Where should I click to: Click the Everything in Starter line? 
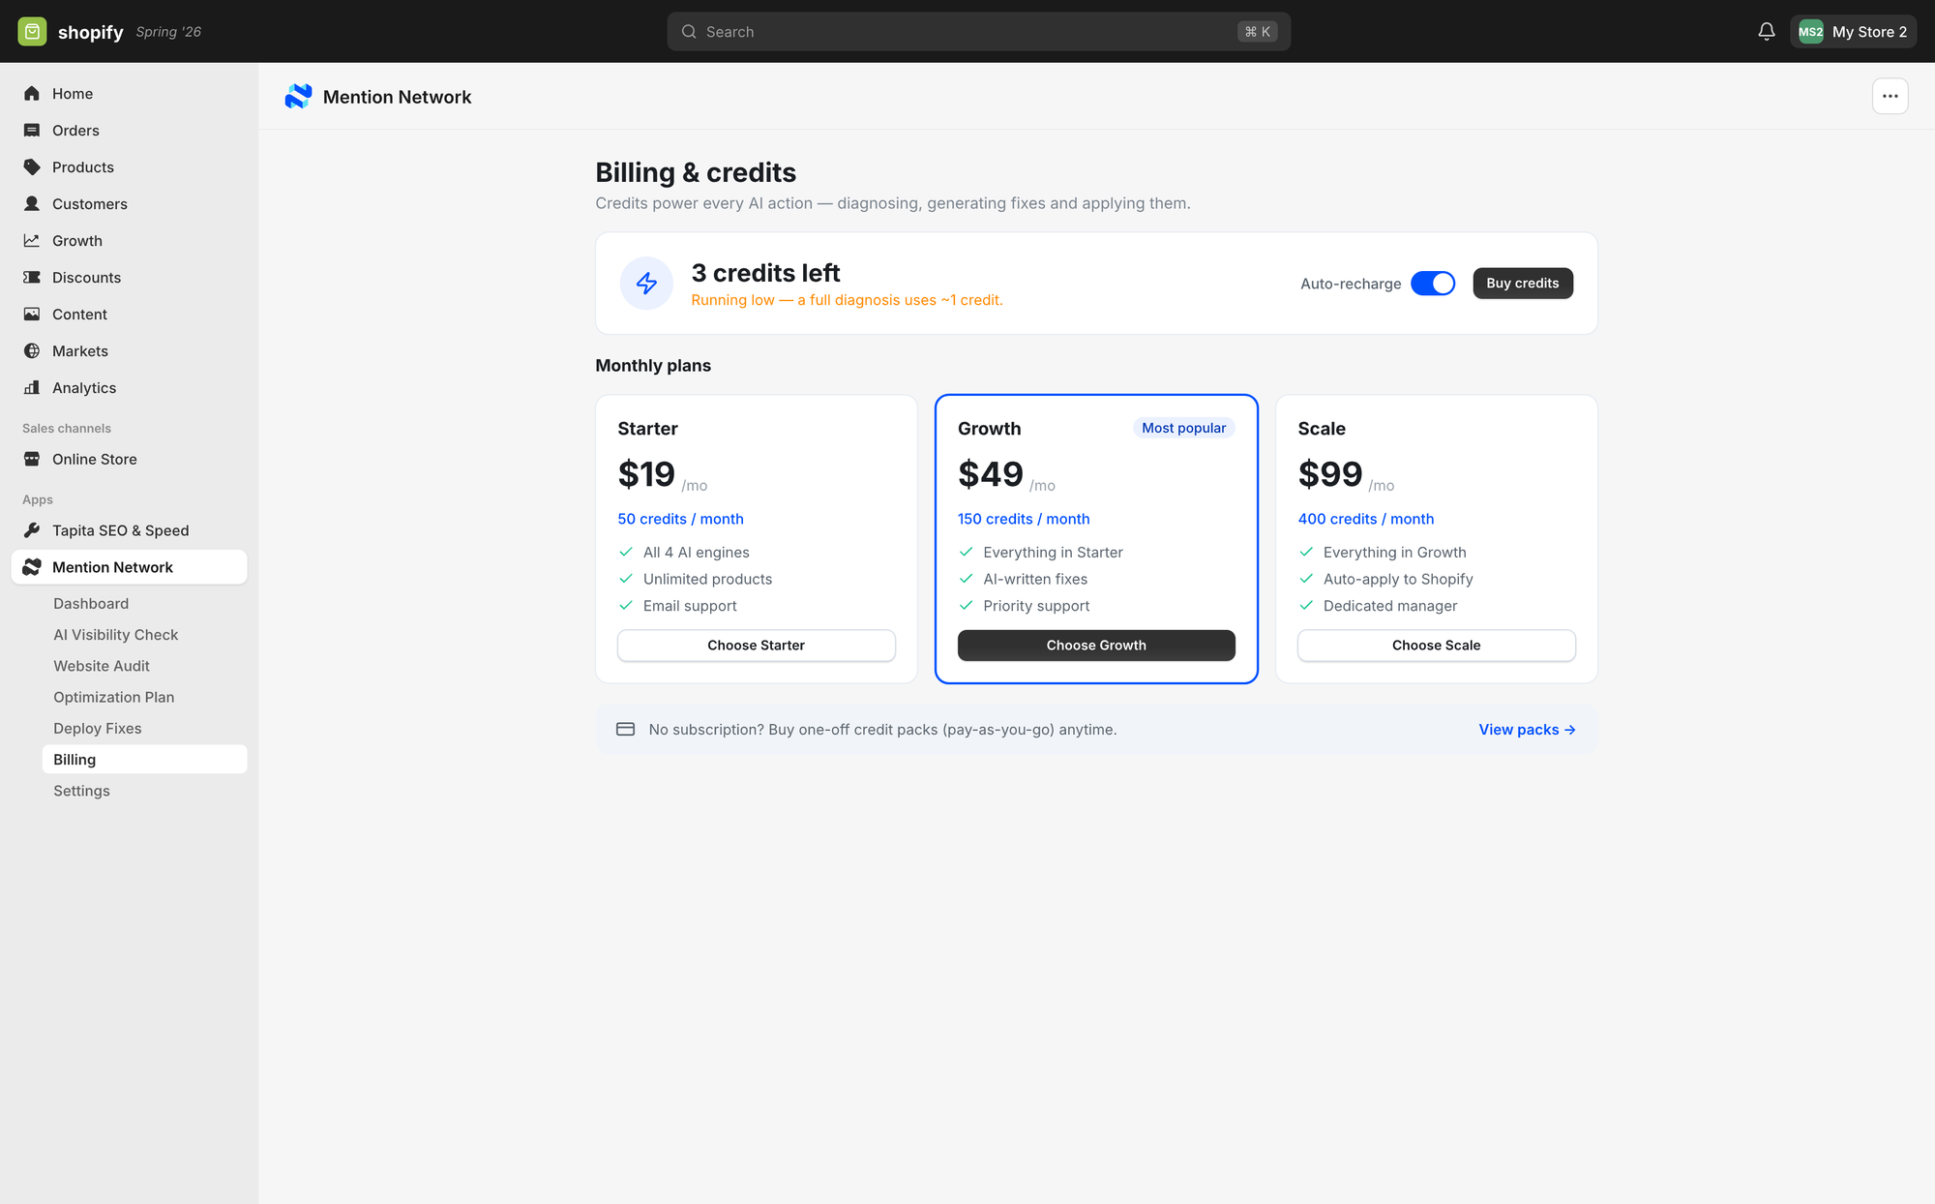pos(1053,553)
